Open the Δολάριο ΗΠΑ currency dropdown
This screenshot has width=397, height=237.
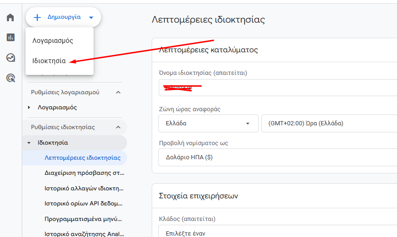(x=278, y=157)
